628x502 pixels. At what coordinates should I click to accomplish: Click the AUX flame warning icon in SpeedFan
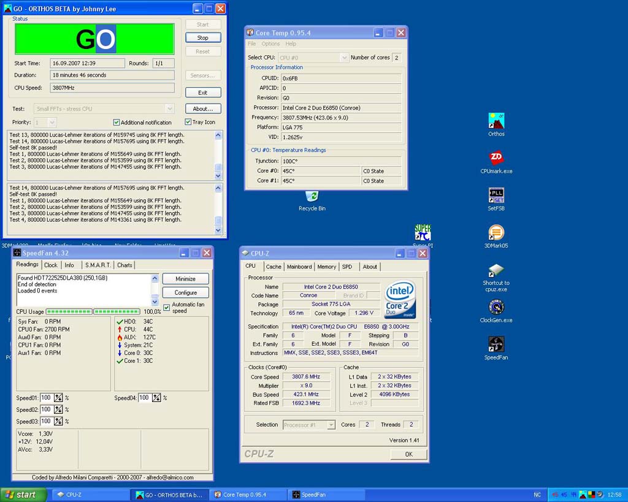coord(120,337)
